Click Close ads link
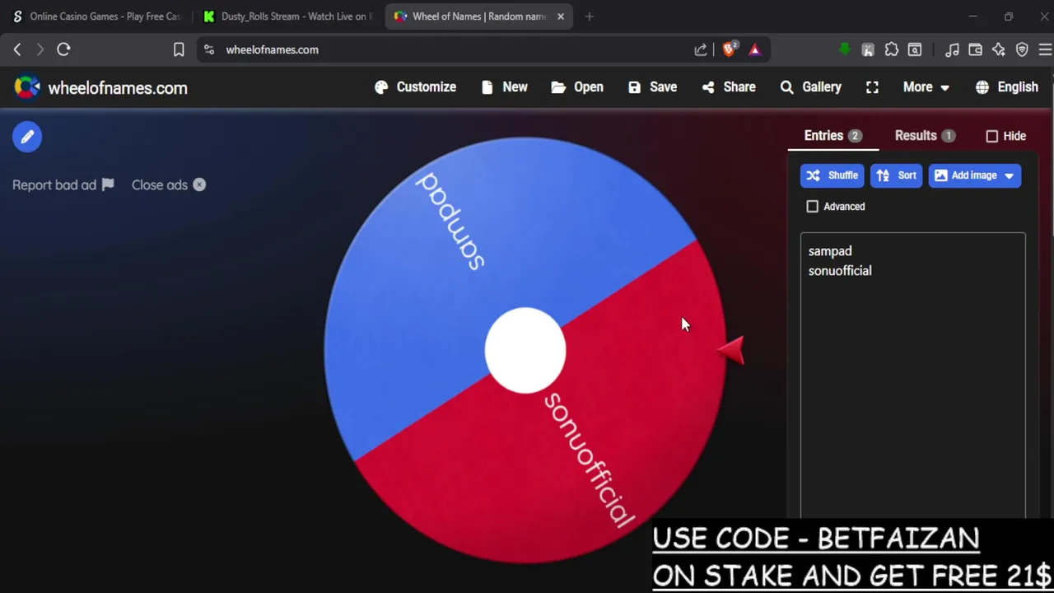Viewport: 1054px width, 593px height. [x=169, y=185]
